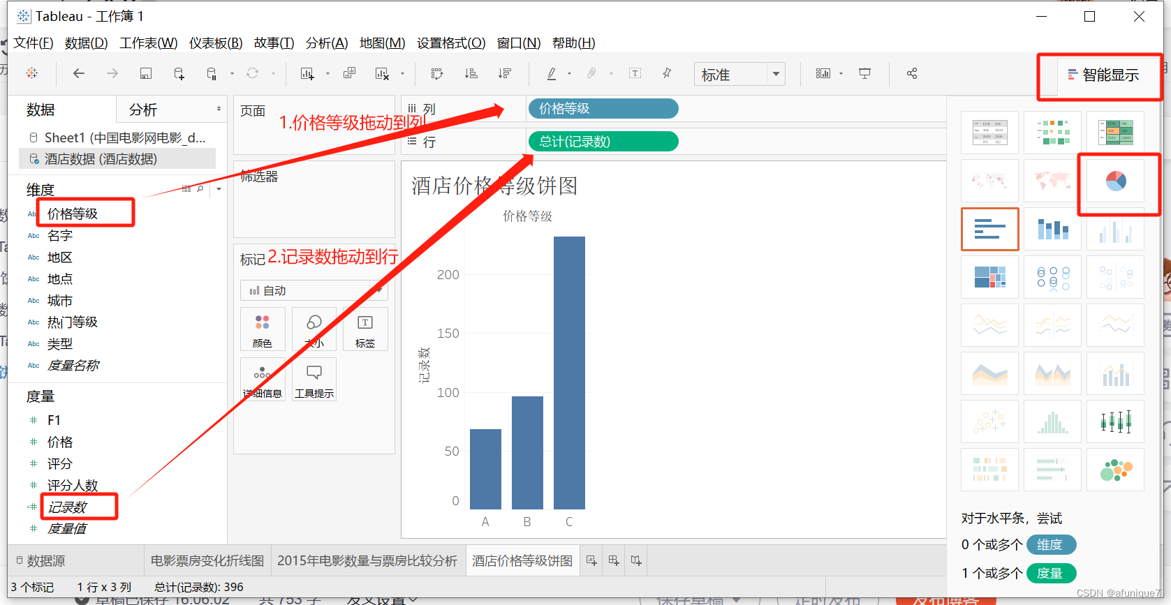Image resolution: width=1171 pixels, height=605 pixels.
Task: Select the text table chart type
Action: (x=990, y=133)
